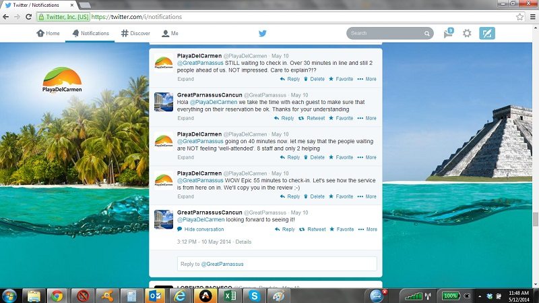Favorite the 'Hola @PlayaDelCarmen' tweet
539x303 pixels.
pos(341,118)
